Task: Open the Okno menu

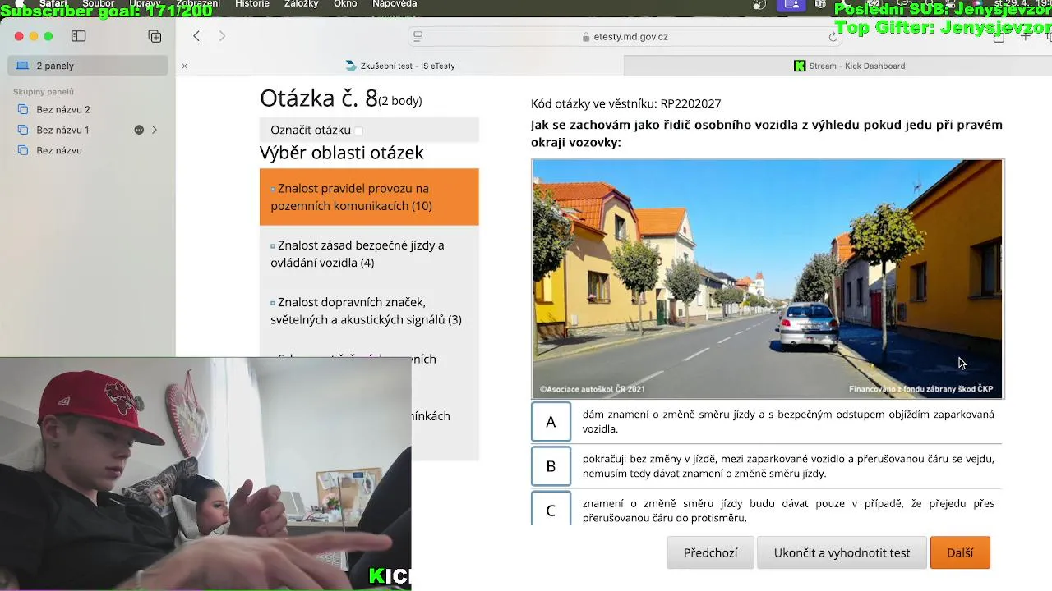Action: coord(345,4)
